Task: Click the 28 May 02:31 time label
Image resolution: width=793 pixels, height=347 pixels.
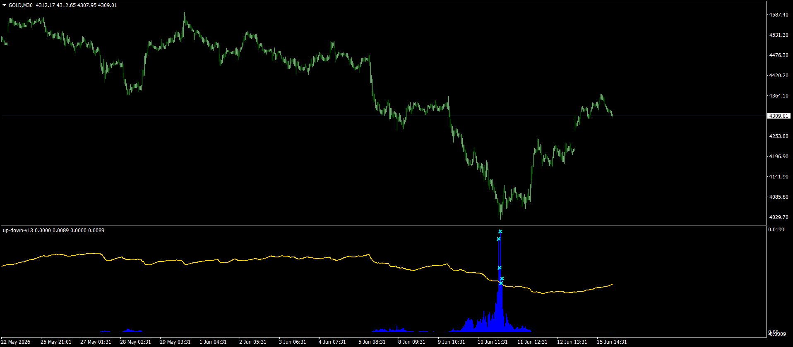Action: pyautogui.click(x=135, y=342)
